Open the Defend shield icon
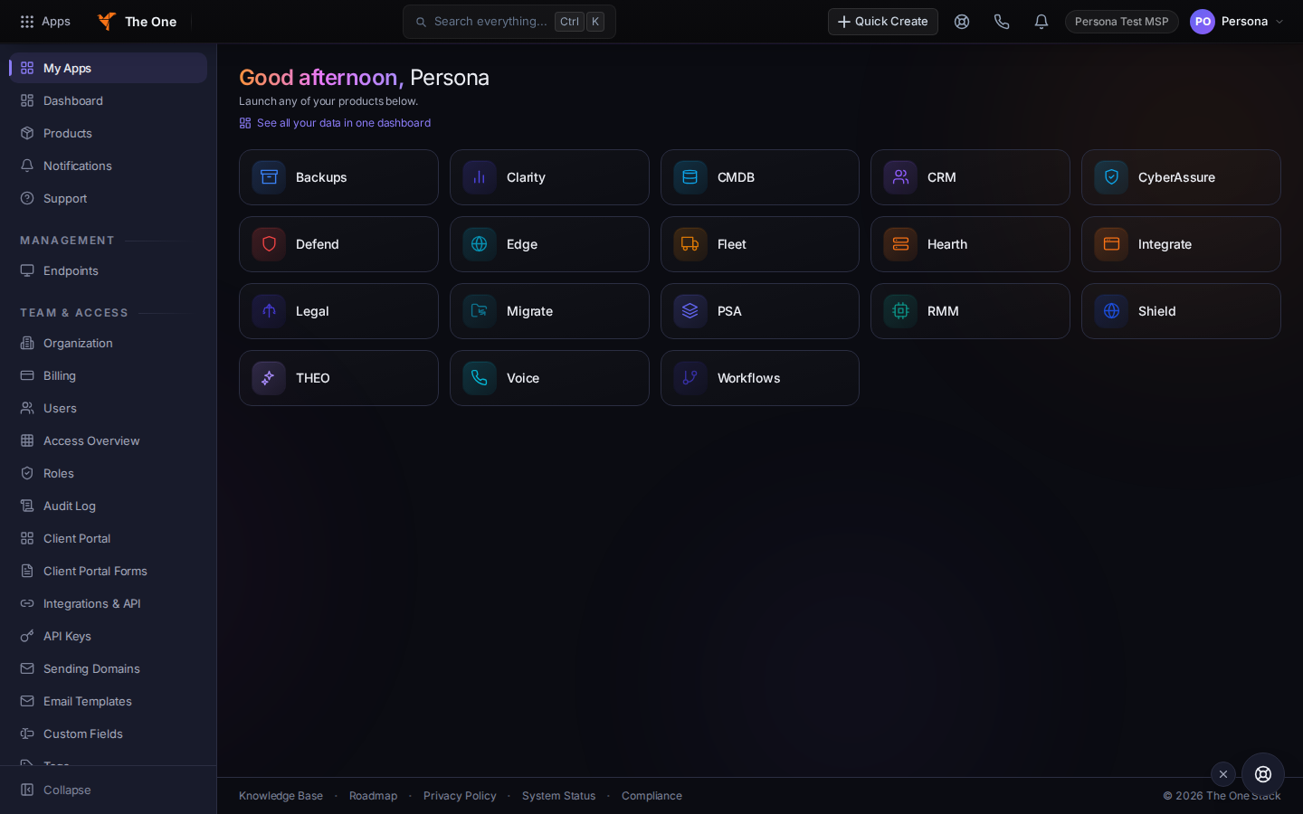The height and width of the screenshot is (814, 1303). click(x=269, y=244)
